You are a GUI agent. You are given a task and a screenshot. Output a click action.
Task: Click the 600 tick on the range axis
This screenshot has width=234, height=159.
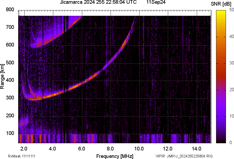pyautogui.click(x=10, y=45)
